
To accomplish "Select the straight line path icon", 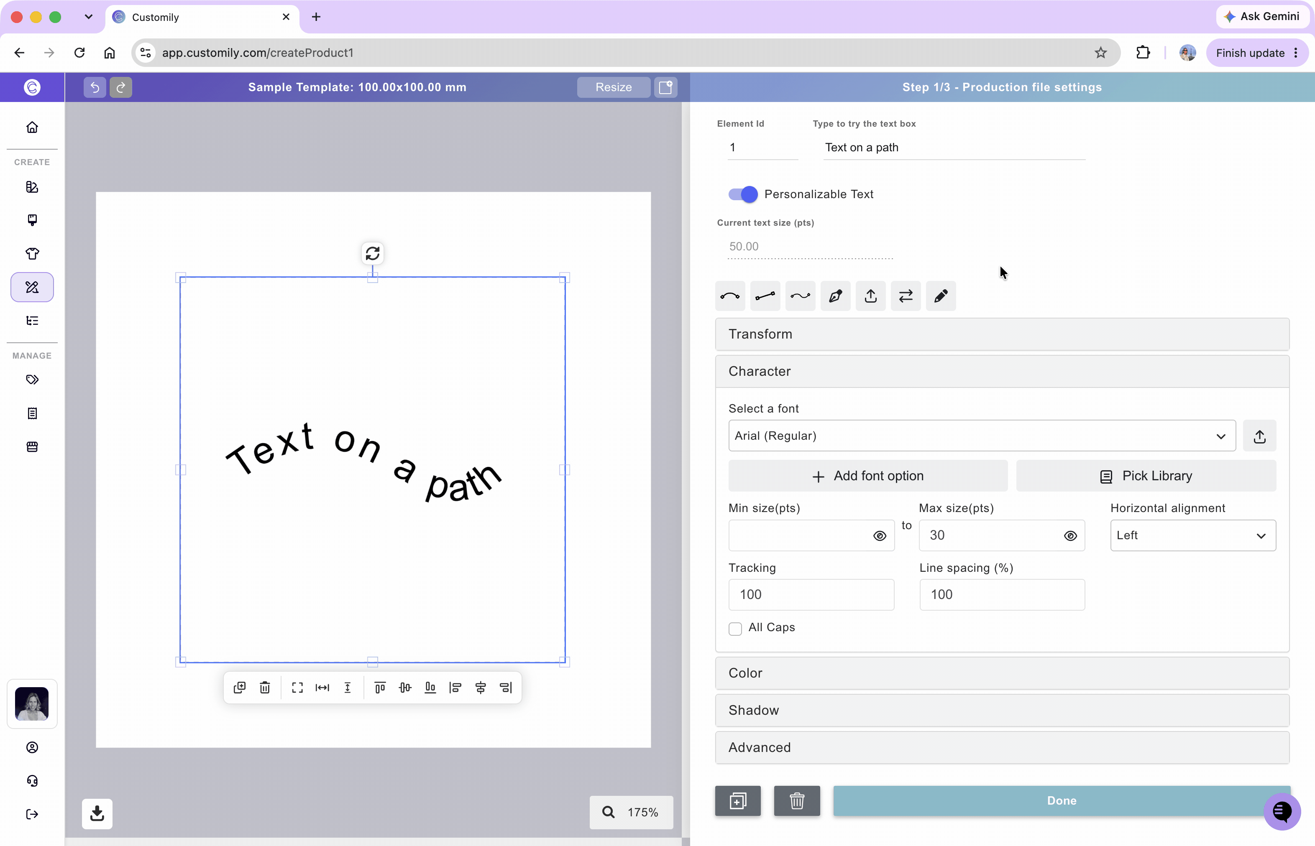I will pos(765,296).
